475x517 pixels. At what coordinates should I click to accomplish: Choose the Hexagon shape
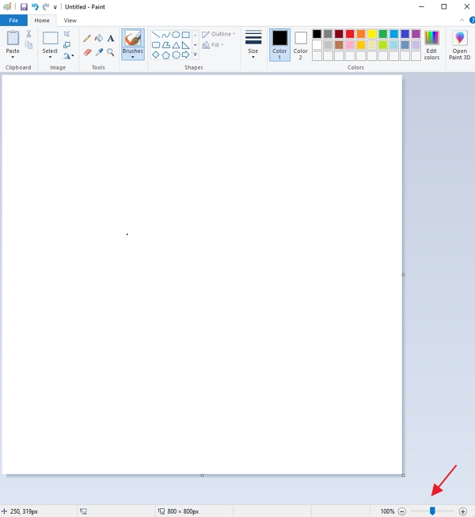tap(176, 55)
